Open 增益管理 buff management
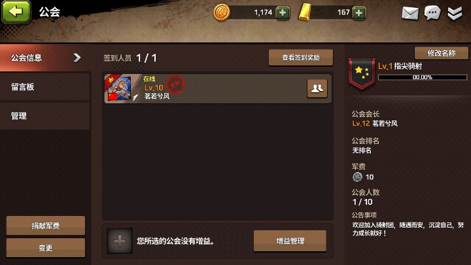 (290, 241)
